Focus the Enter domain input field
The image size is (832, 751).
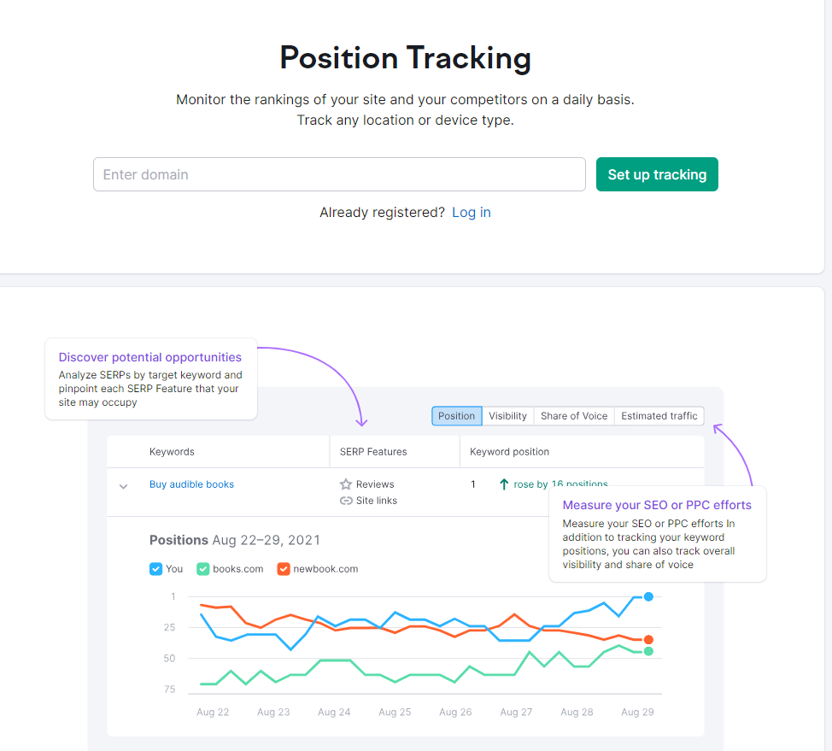[x=339, y=174]
